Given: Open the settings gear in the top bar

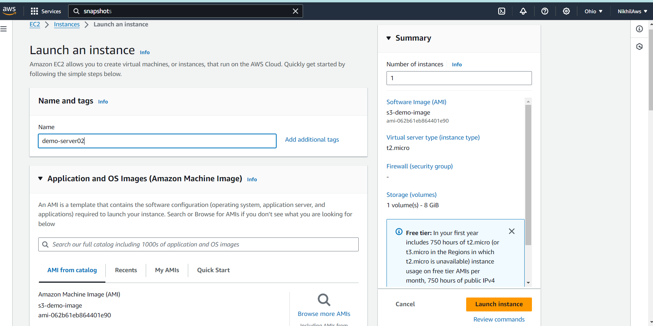Looking at the screenshot, I should (x=566, y=11).
